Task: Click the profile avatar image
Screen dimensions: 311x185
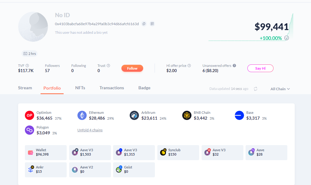Action: coord(33,27)
